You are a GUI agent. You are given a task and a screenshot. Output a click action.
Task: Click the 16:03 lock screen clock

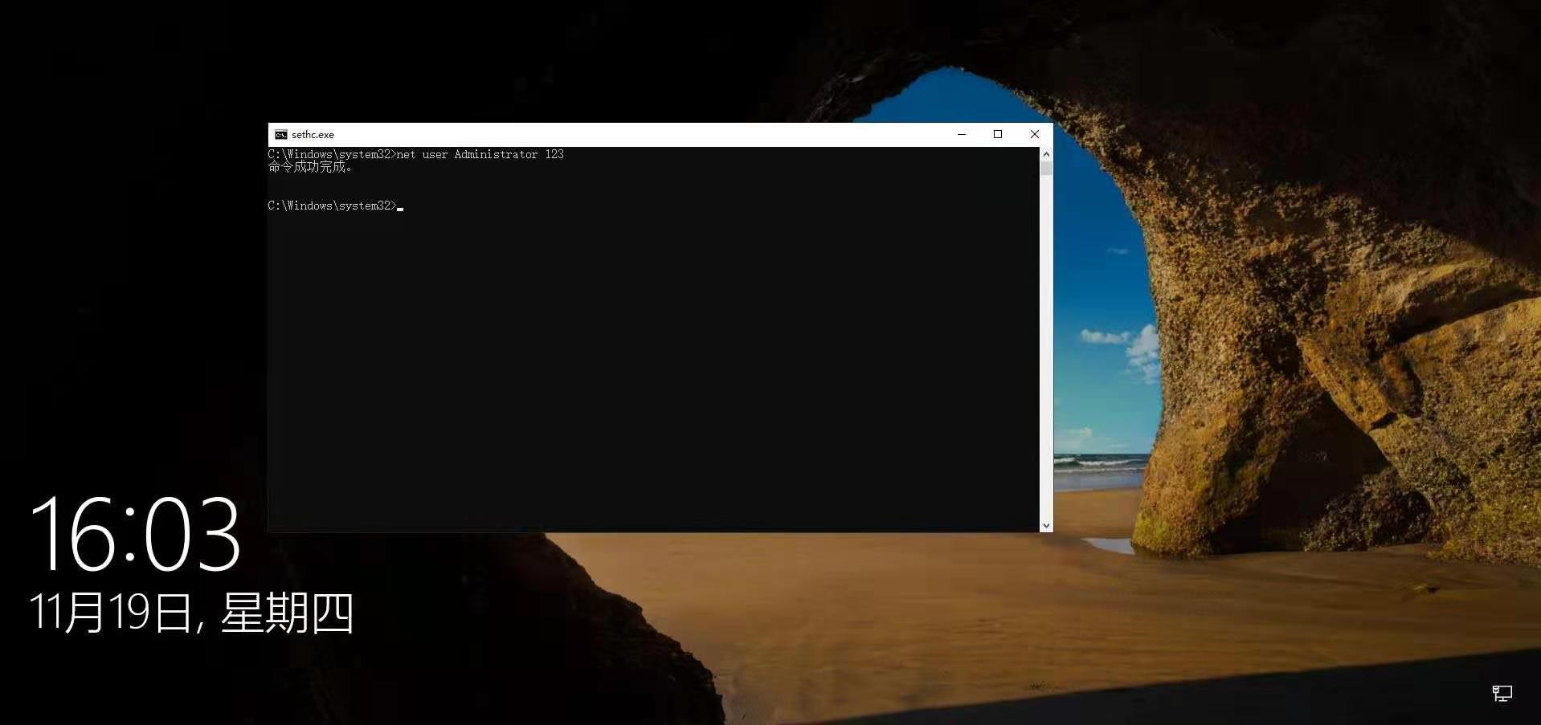click(x=135, y=534)
